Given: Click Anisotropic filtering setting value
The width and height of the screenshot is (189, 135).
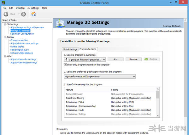Looking at the screenshot, I should pyautogui.click(x=131, y=98).
